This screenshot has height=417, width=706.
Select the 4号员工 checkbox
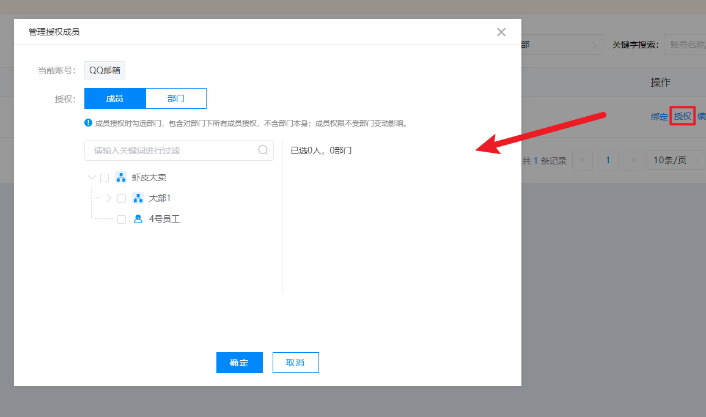(122, 220)
